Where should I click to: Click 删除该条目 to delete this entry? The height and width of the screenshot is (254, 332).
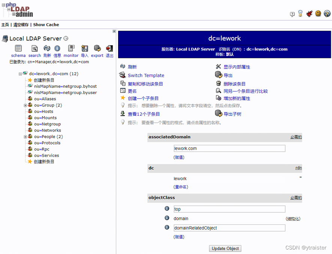click(x=234, y=84)
